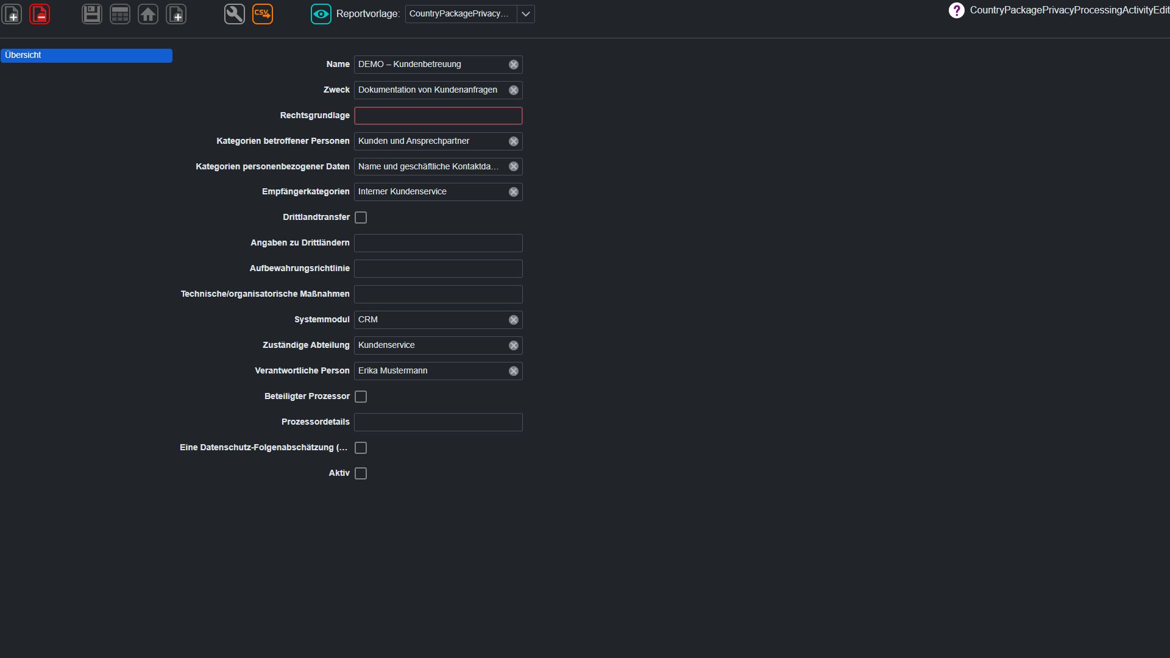
Task: Clear the Name field value
Action: point(514,65)
